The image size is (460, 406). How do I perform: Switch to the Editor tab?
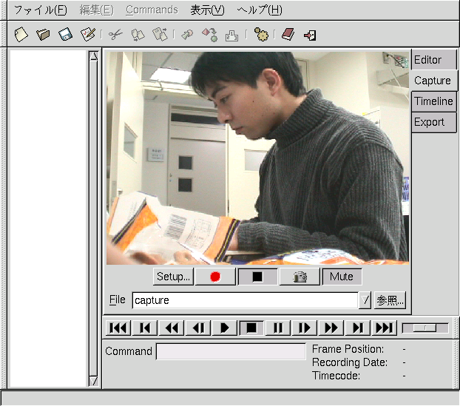[434, 60]
